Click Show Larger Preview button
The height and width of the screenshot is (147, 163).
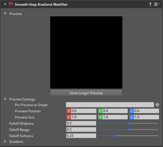(86, 93)
